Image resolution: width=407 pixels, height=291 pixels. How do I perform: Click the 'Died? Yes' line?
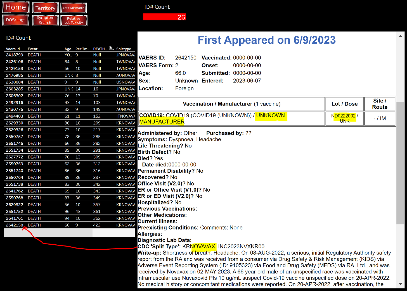pos(150,158)
